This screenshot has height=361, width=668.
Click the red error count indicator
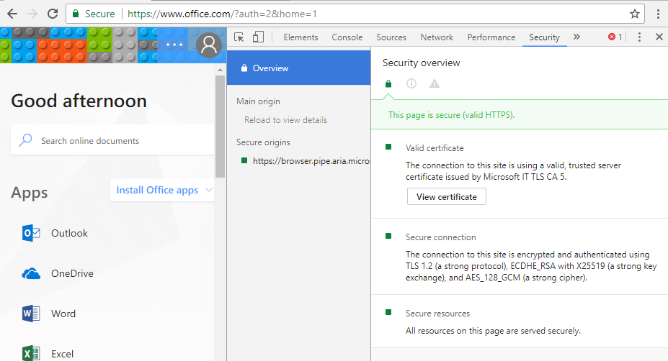point(615,37)
